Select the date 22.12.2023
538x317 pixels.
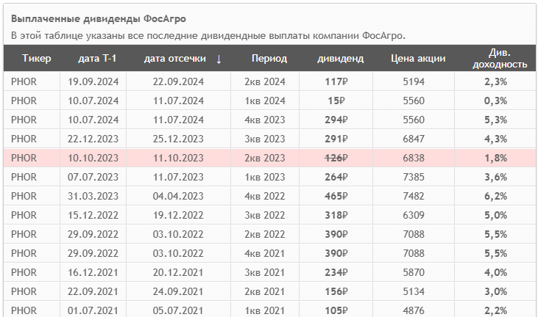(93, 139)
